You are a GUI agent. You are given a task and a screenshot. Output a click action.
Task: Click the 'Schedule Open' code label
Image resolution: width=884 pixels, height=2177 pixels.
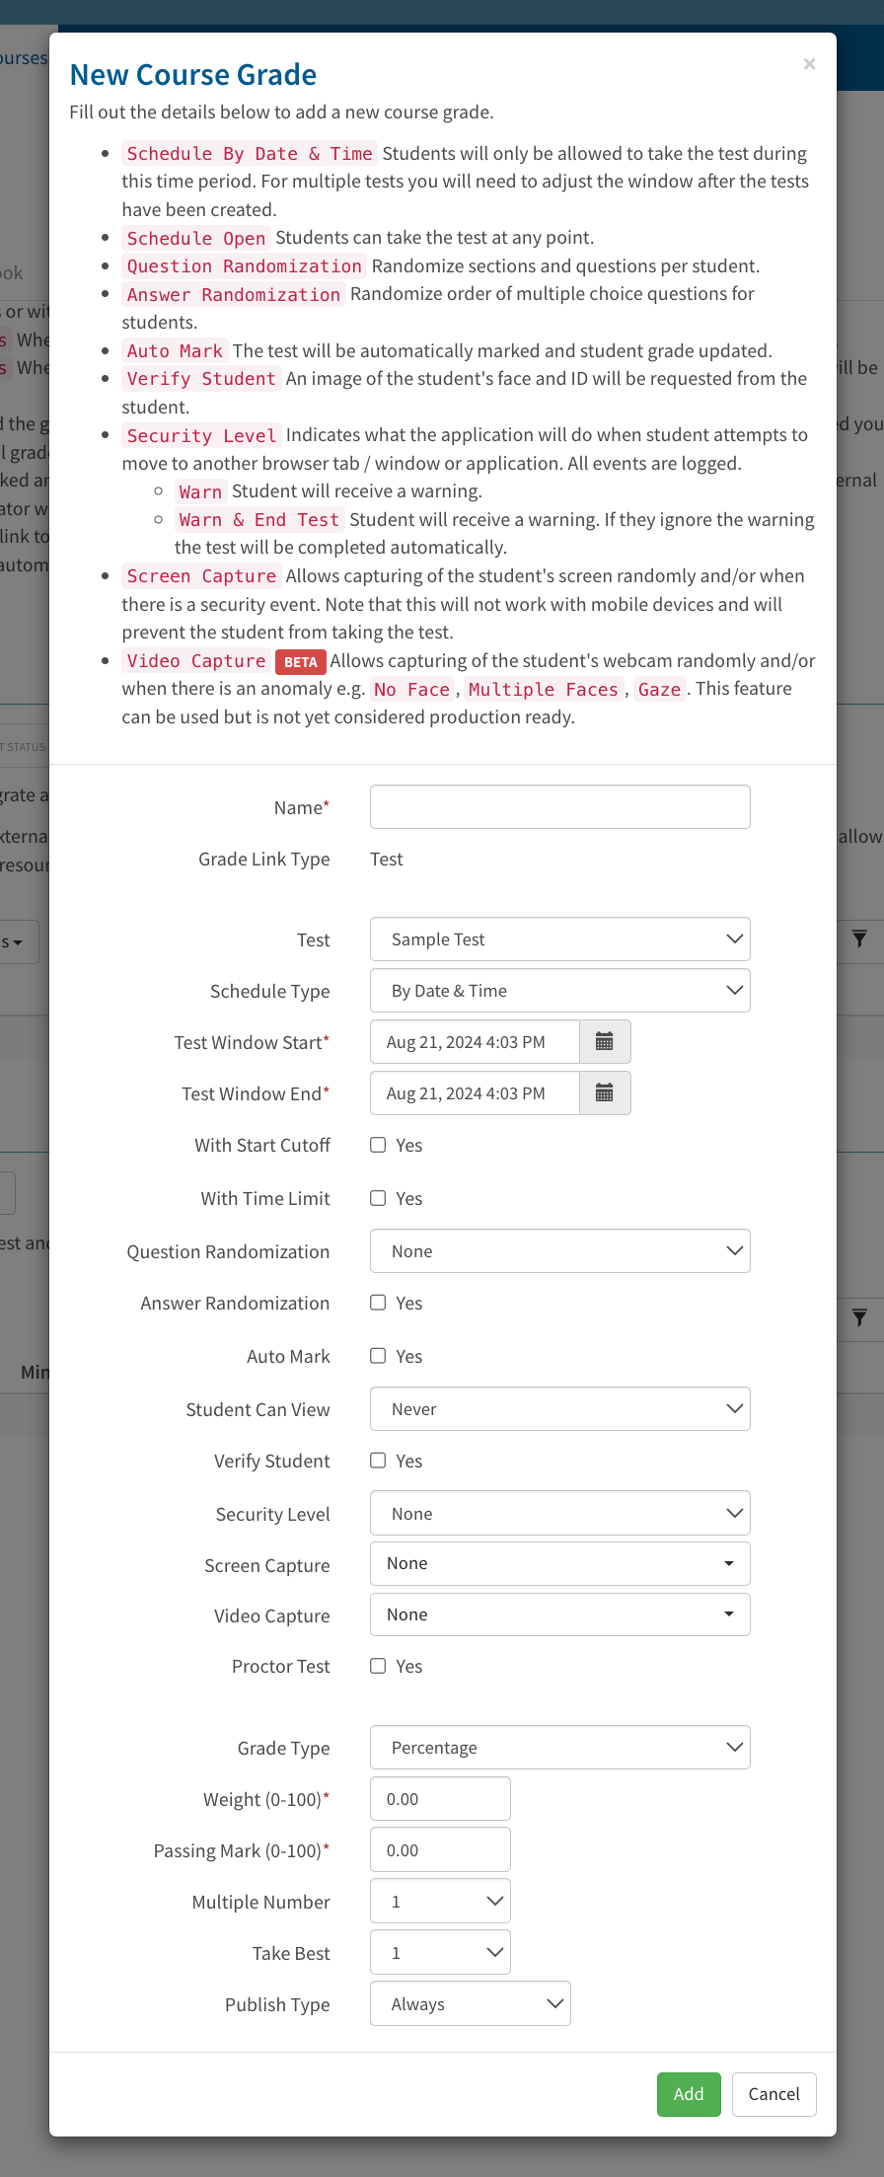coord(196,239)
